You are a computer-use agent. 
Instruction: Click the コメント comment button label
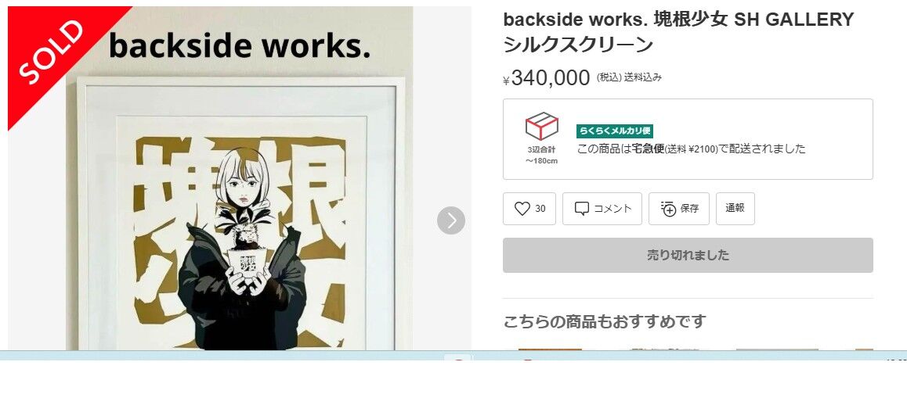(x=612, y=209)
